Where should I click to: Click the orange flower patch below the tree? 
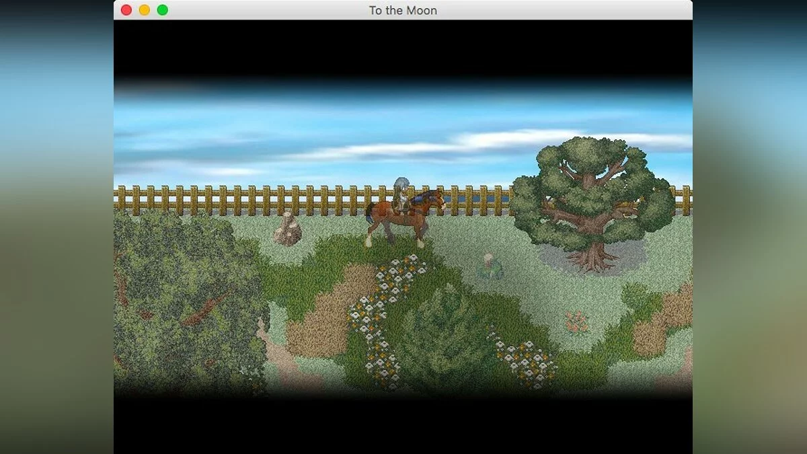(576, 321)
